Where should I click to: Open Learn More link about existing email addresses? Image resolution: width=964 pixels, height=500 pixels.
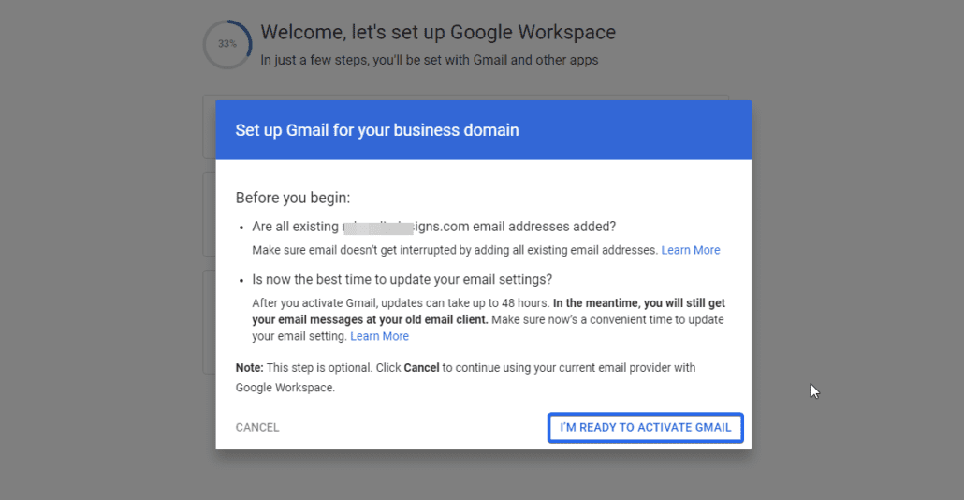691,250
